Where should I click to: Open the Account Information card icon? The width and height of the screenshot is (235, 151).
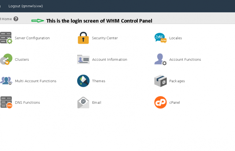point(83,59)
